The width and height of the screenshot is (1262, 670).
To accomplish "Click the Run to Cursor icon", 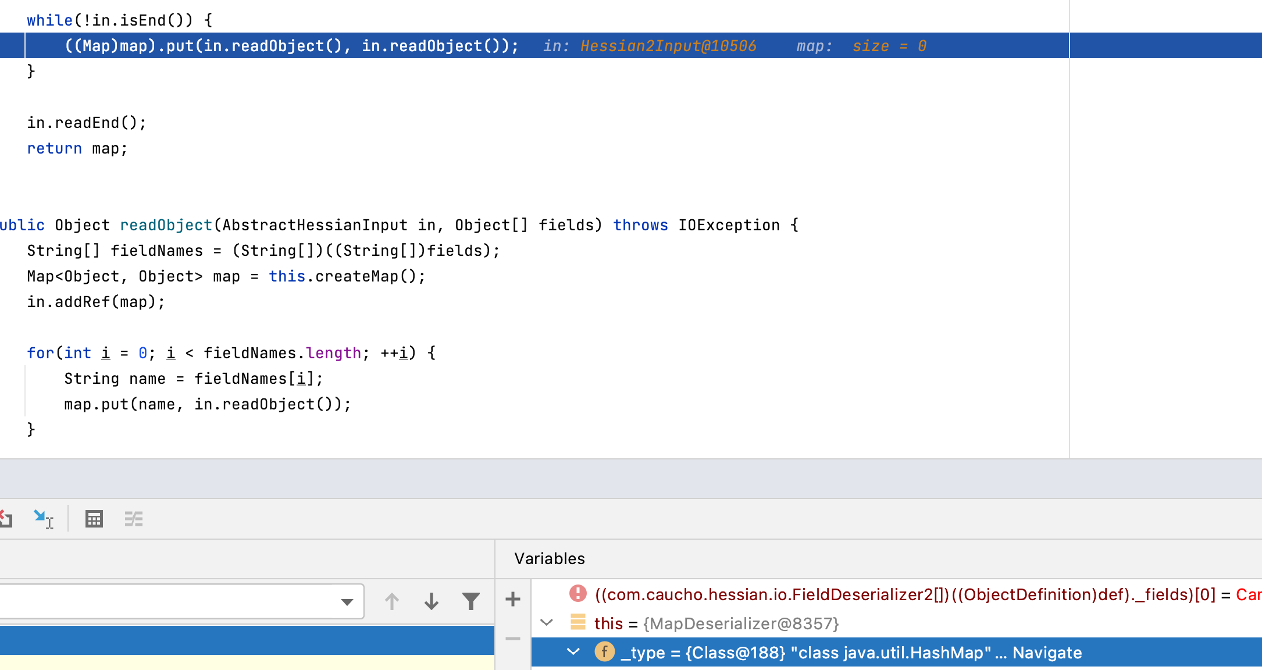I will (x=43, y=518).
